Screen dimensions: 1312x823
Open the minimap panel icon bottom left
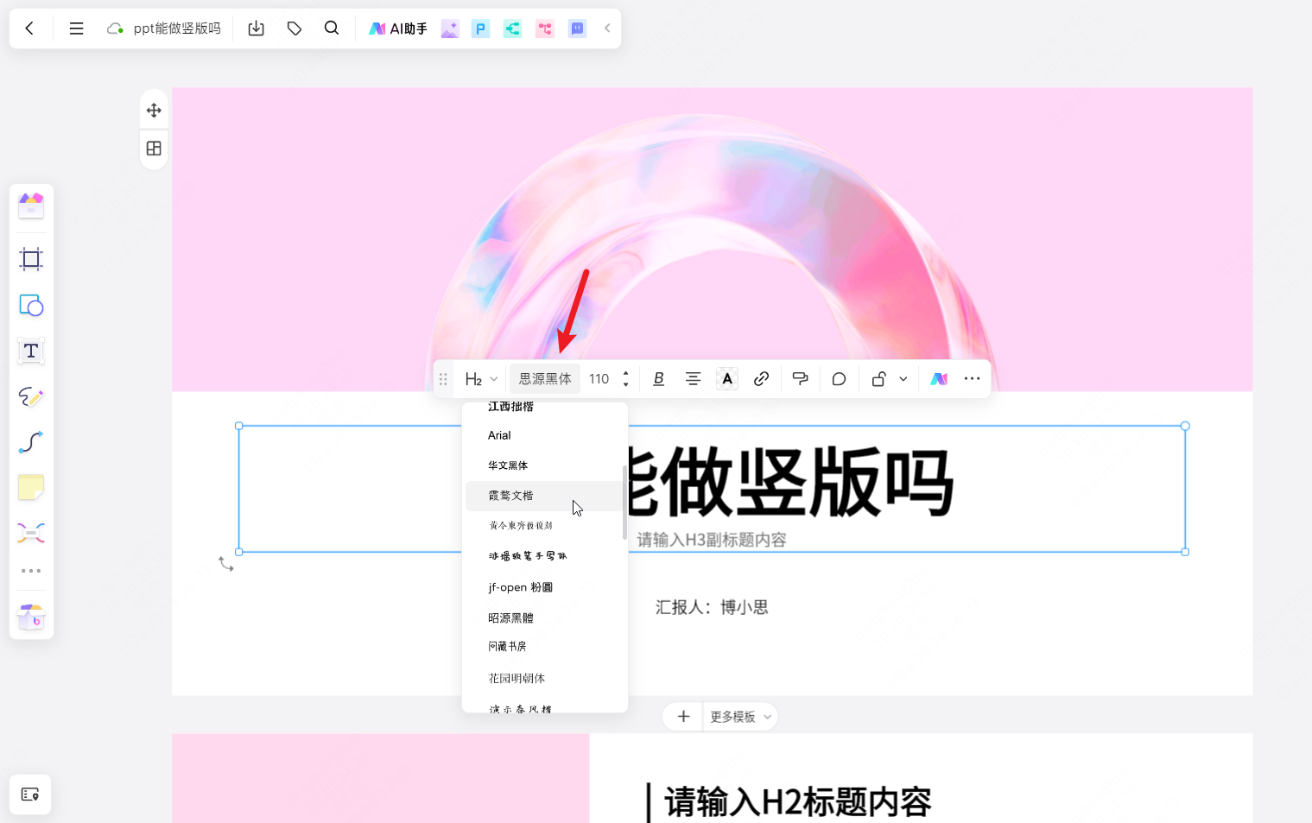tap(30, 795)
